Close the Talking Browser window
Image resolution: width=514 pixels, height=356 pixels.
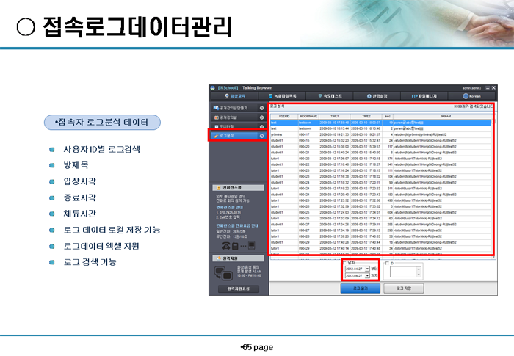click(493, 88)
